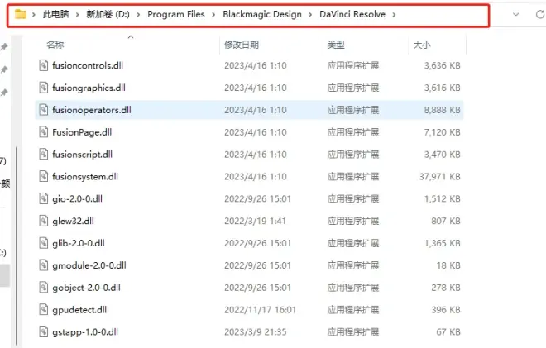546x348 pixels.
Task: Sort by 修改日期 column header
Action: coord(242,45)
